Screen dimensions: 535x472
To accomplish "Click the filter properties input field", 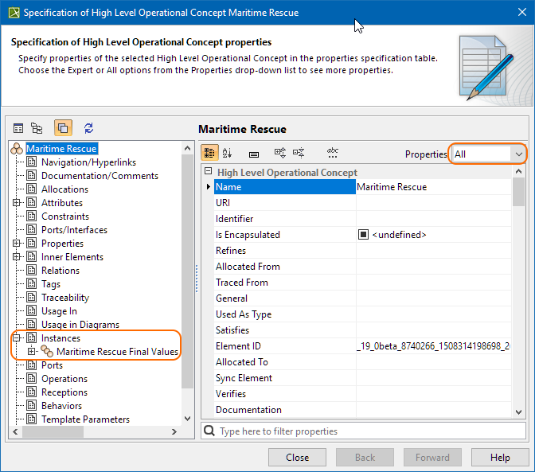I will pyautogui.click(x=363, y=431).
